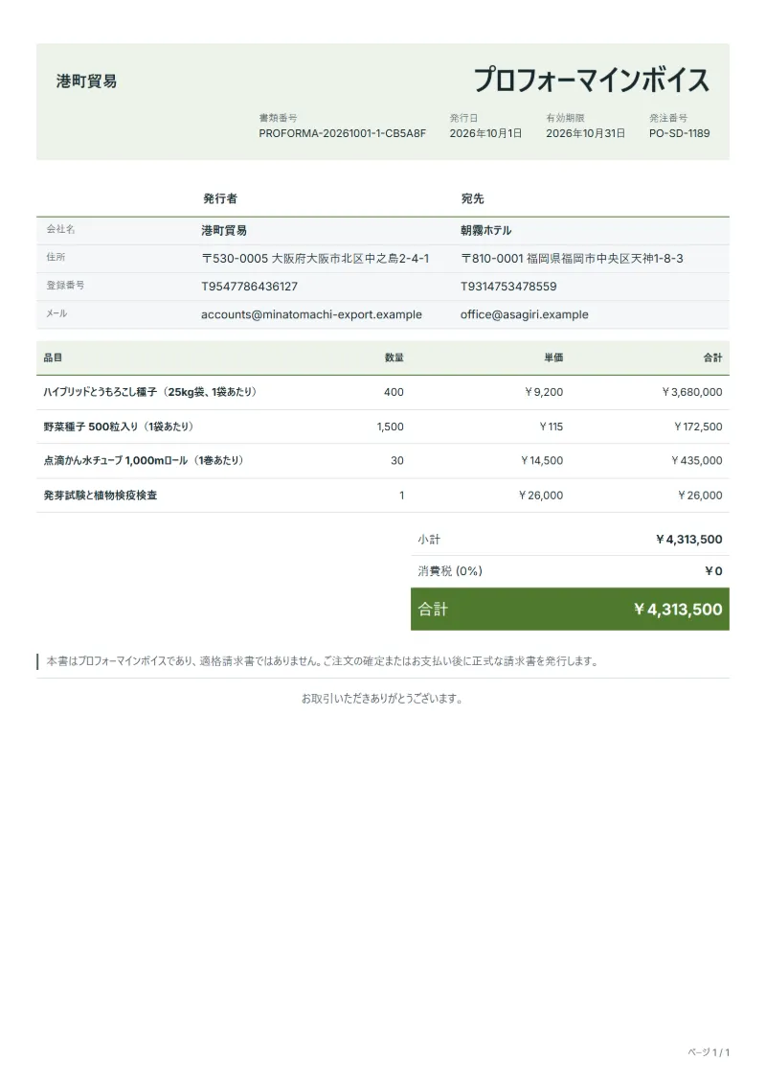Click the 数量 column header
This screenshot has width=766, height=1084.
tap(394, 358)
